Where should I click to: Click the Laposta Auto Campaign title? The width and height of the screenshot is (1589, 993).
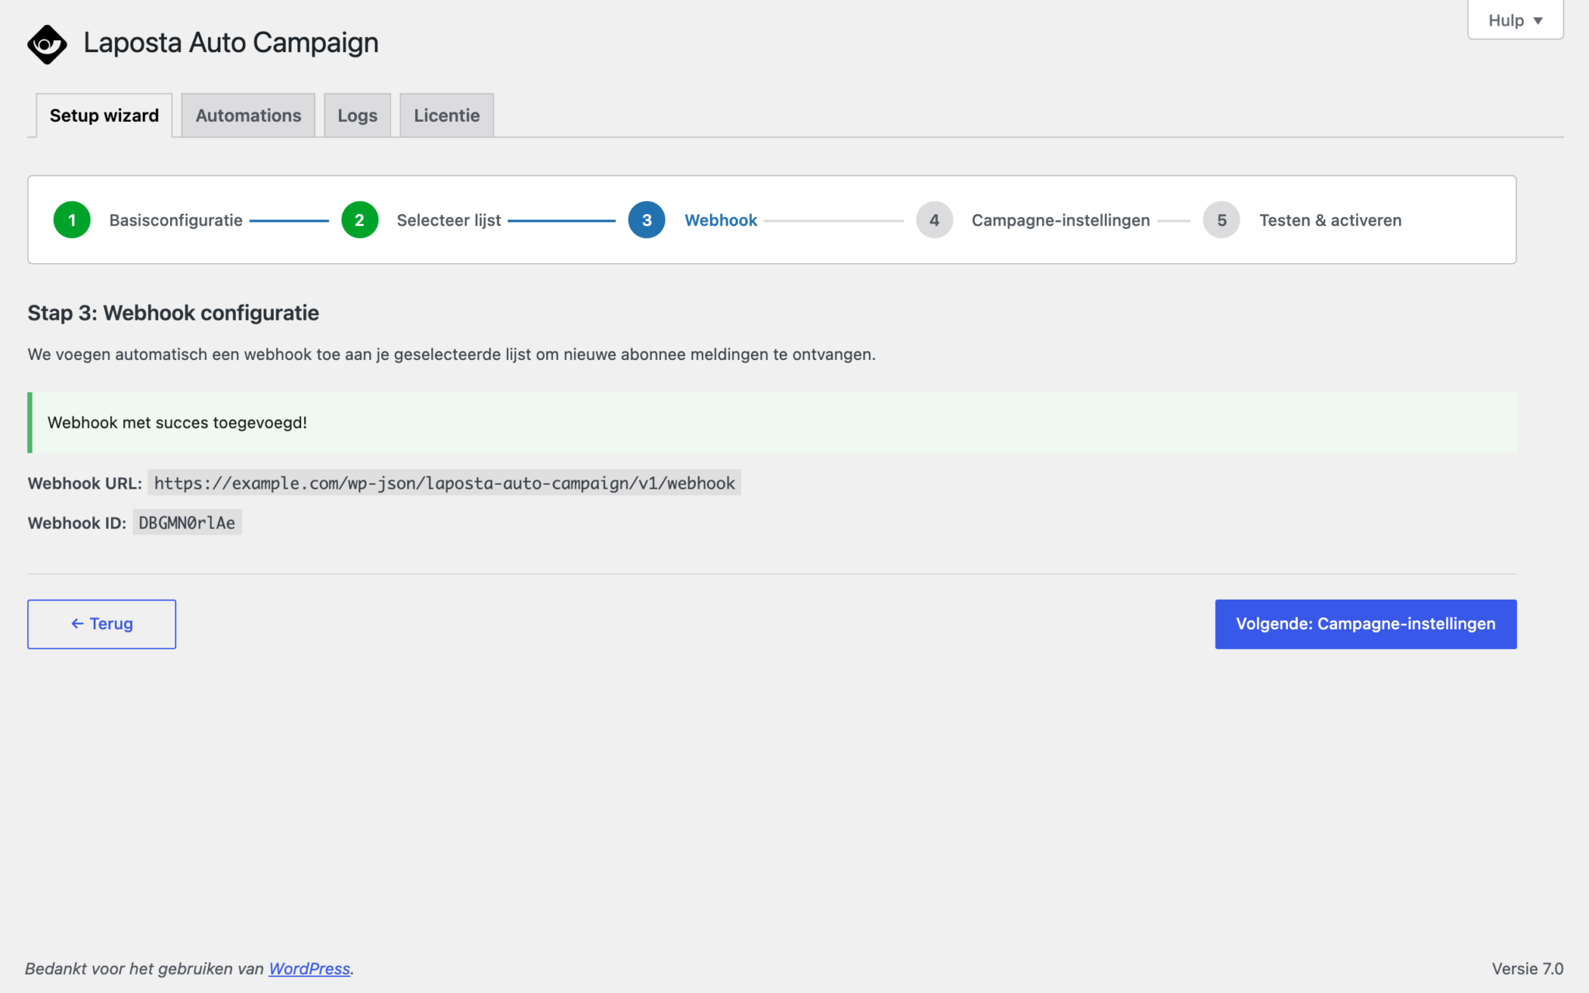[x=231, y=43]
